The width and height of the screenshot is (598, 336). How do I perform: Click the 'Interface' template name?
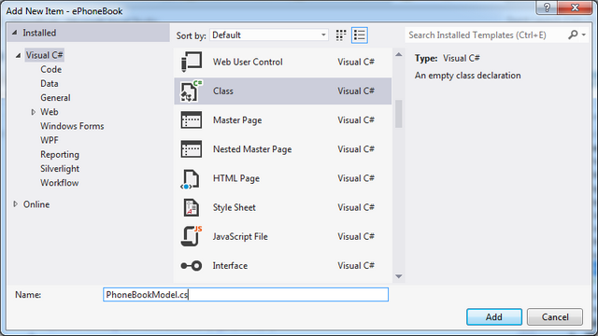click(230, 265)
